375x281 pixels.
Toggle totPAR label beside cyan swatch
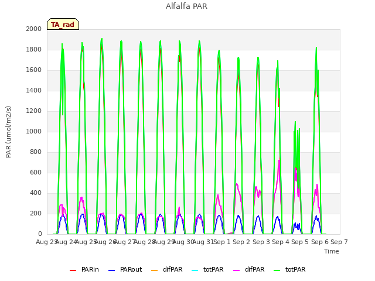(213, 269)
